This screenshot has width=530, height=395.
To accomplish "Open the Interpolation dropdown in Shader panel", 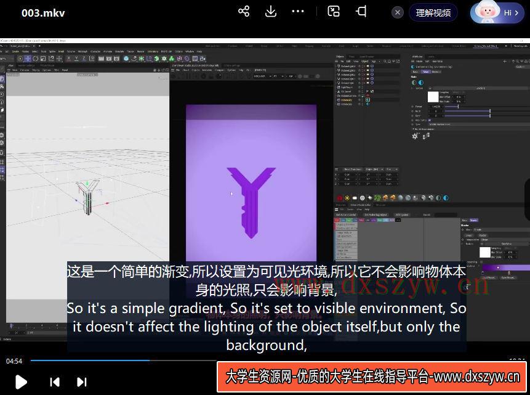I will 505,240.
